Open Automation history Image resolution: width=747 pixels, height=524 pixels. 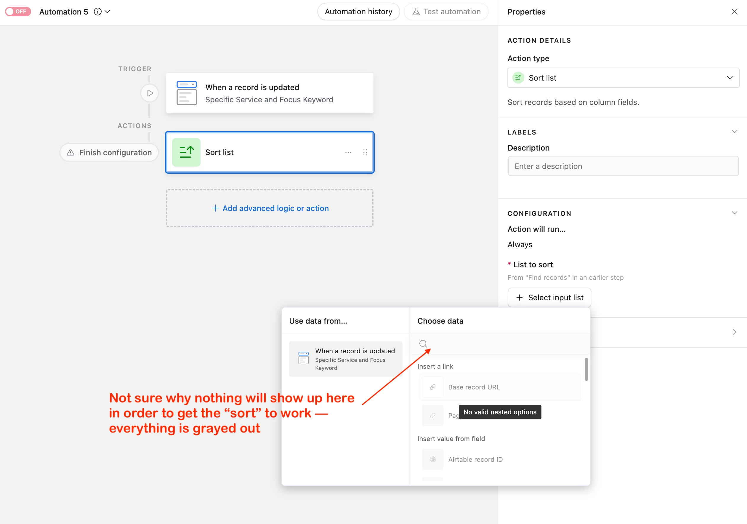tap(358, 12)
